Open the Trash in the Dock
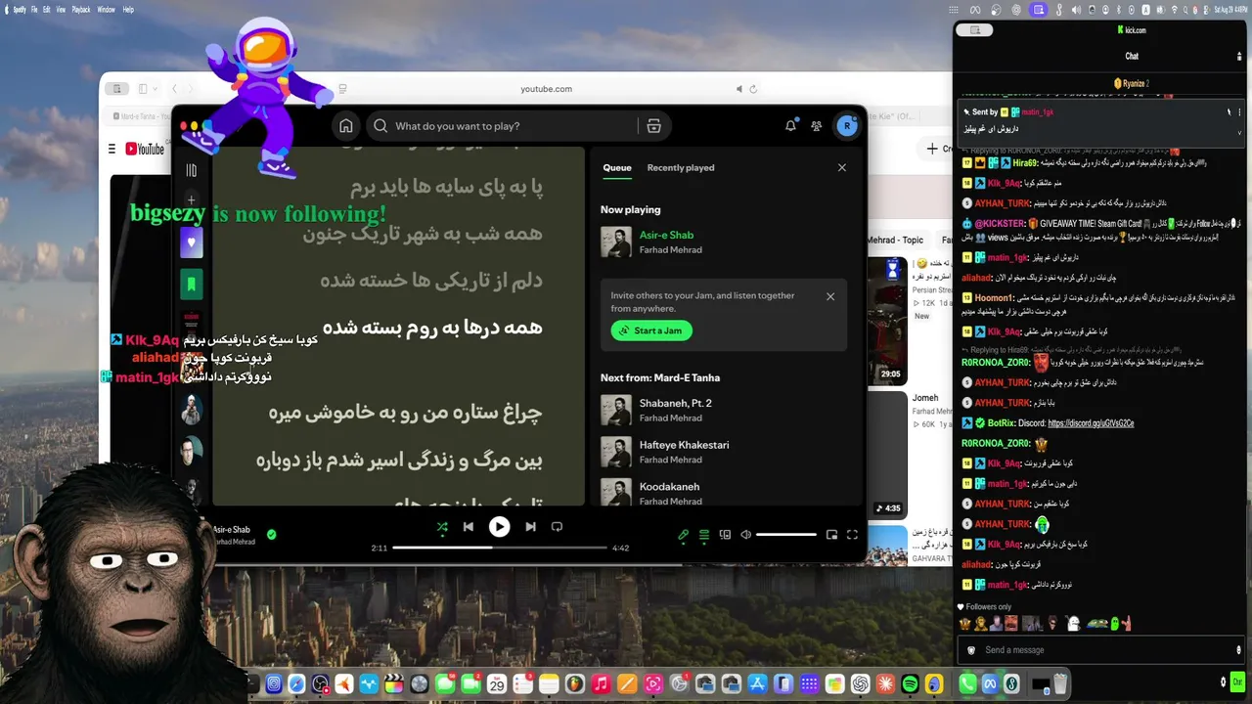The height and width of the screenshot is (704, 1252). (1060, 684)
